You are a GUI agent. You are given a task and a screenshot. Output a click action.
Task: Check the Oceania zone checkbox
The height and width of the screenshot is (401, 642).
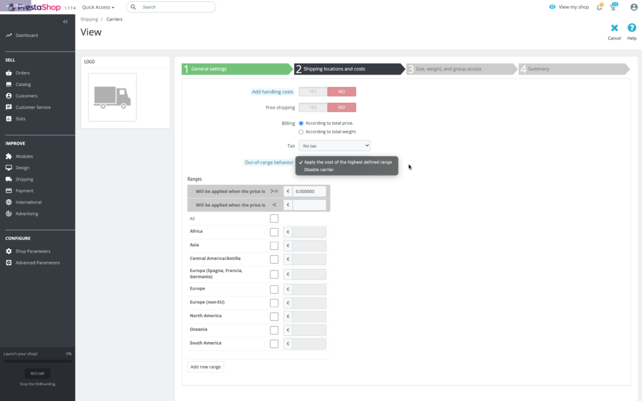click(274, 330)
